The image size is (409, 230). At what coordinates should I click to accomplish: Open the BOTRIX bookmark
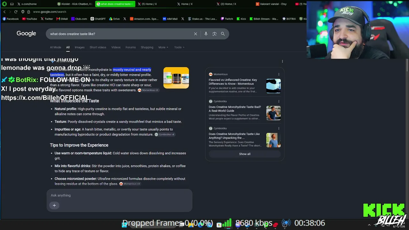[289, 19]
